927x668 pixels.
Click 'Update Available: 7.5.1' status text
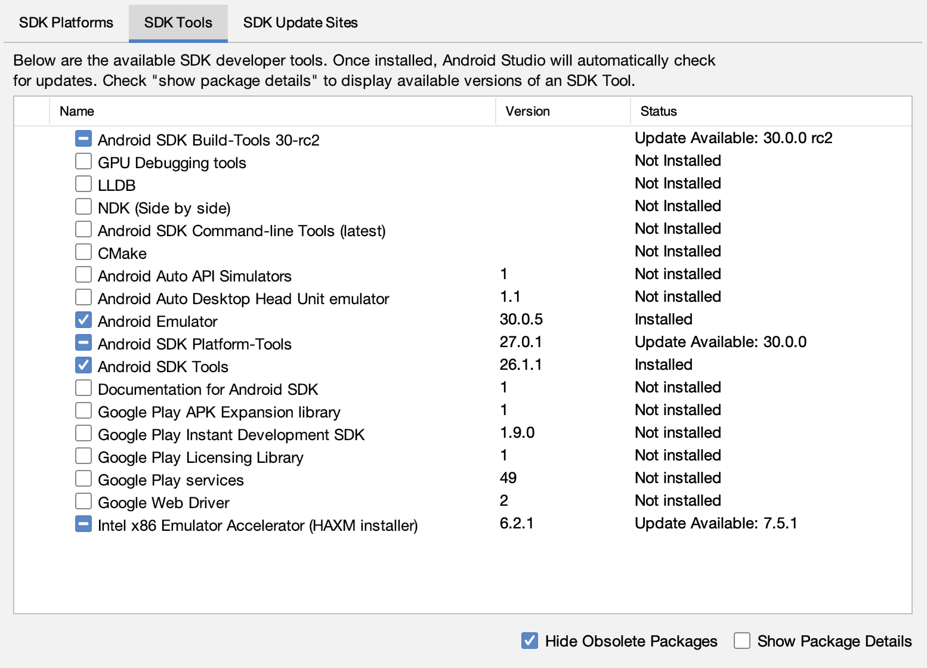pyautogui.click(x=716, y=523)
